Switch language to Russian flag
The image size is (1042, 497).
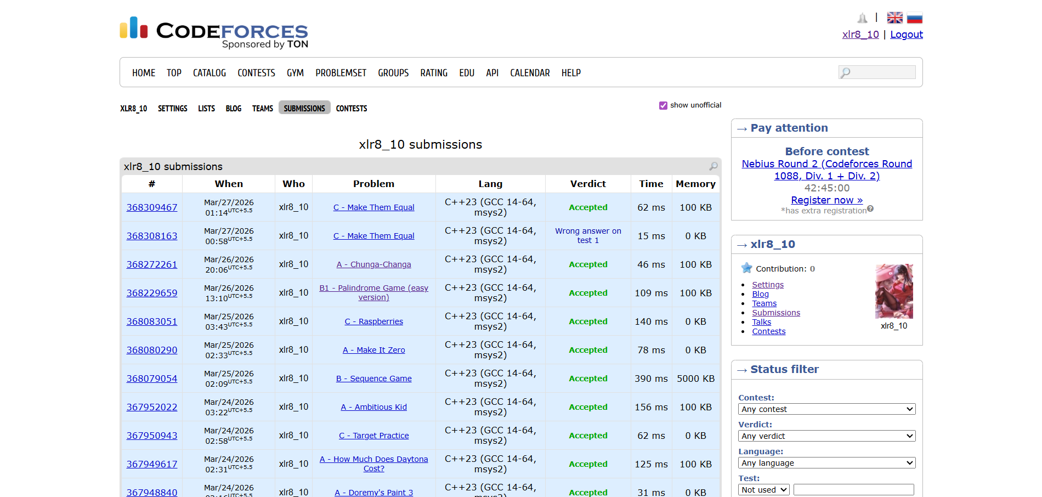pyautogui.click(x=914, y=18)
